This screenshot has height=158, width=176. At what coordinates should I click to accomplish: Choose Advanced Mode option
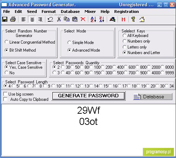point(84,50)
